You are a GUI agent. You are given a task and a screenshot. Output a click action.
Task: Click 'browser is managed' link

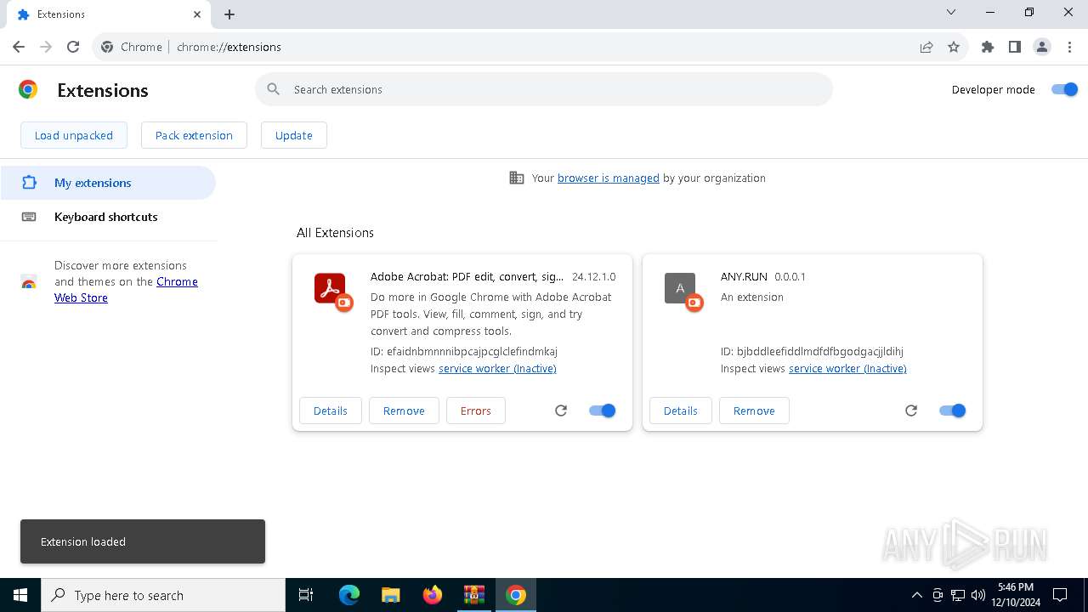point(609,178)
